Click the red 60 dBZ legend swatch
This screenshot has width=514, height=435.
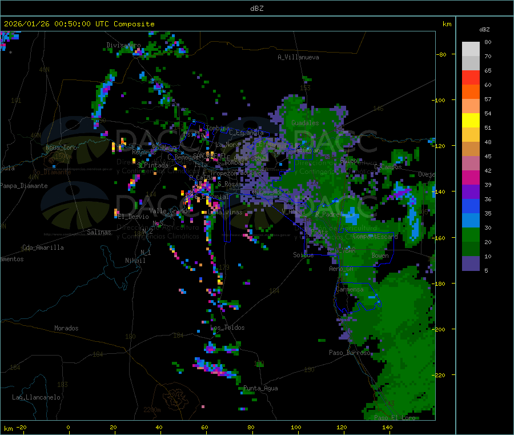coord(471,77)
